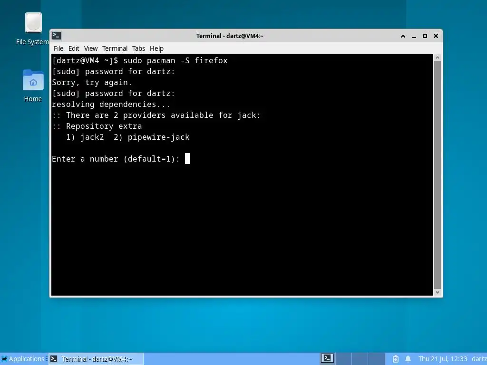487x365 pixels.
Task: Click the '2 providers available for jack' line
Action: [x=156, y=115]
